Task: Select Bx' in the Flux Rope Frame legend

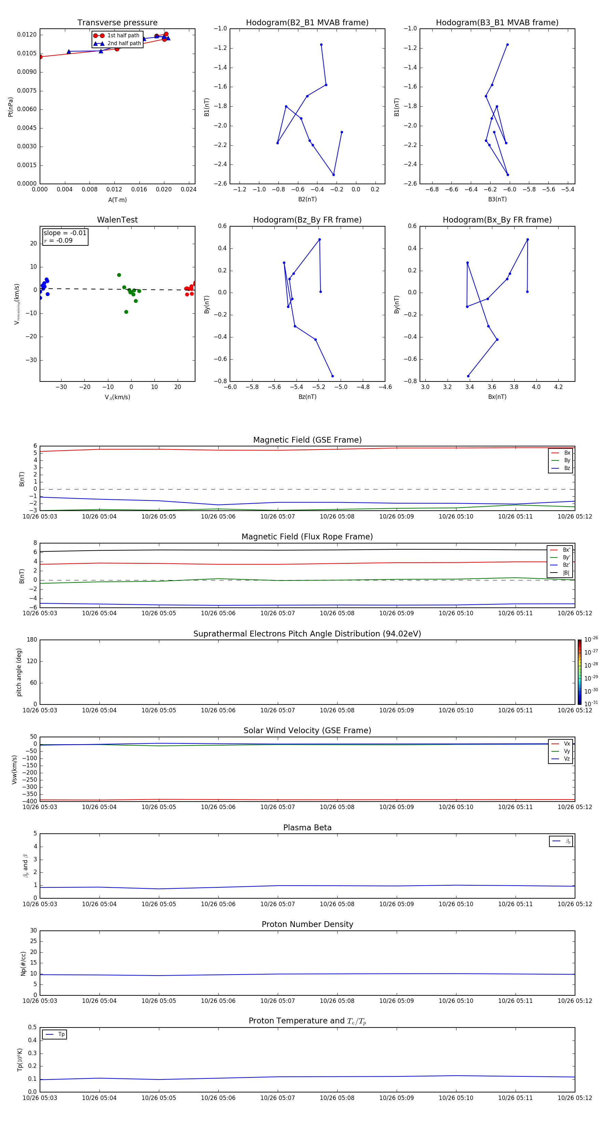Action: tap(560, 550)
